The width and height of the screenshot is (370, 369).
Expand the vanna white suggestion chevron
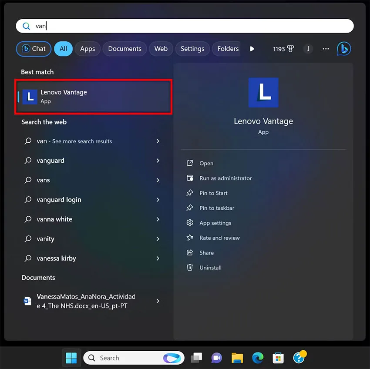tap(158, 219)
